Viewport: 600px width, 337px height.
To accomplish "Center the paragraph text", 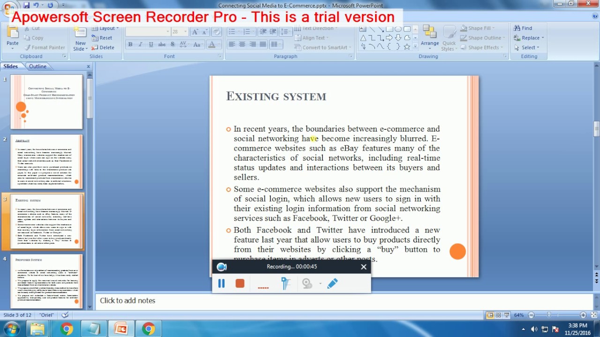I will coord(242,44).
